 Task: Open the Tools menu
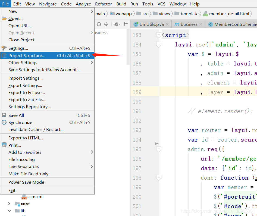tap(148, 4)
